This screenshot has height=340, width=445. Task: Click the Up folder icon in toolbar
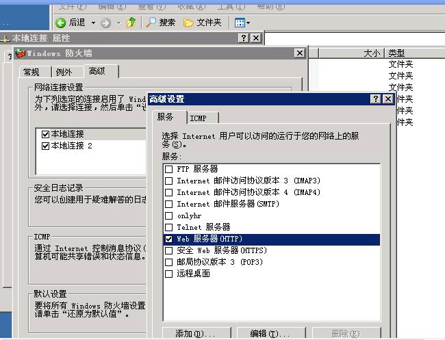(131, 23)
